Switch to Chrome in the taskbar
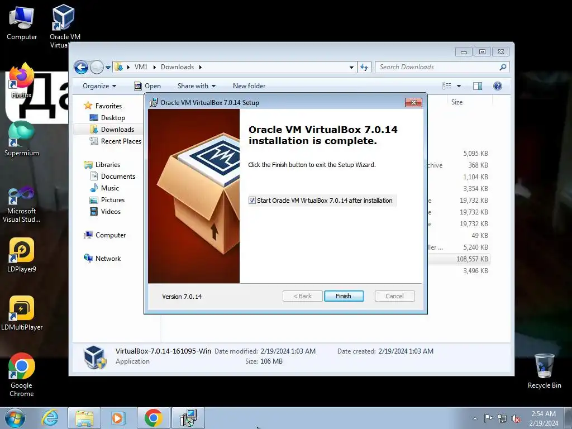Viewport: 572px width, 429px height. (x=154, y=418)
